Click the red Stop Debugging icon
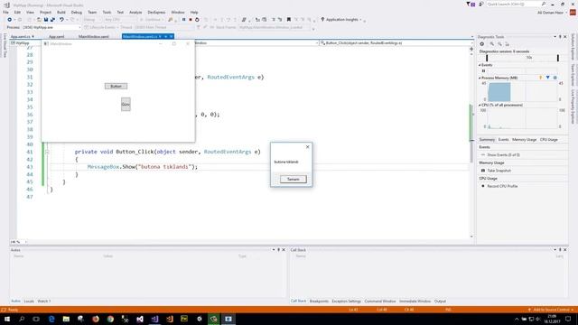Viewport: 578px width, 325px height. (191, 20)
